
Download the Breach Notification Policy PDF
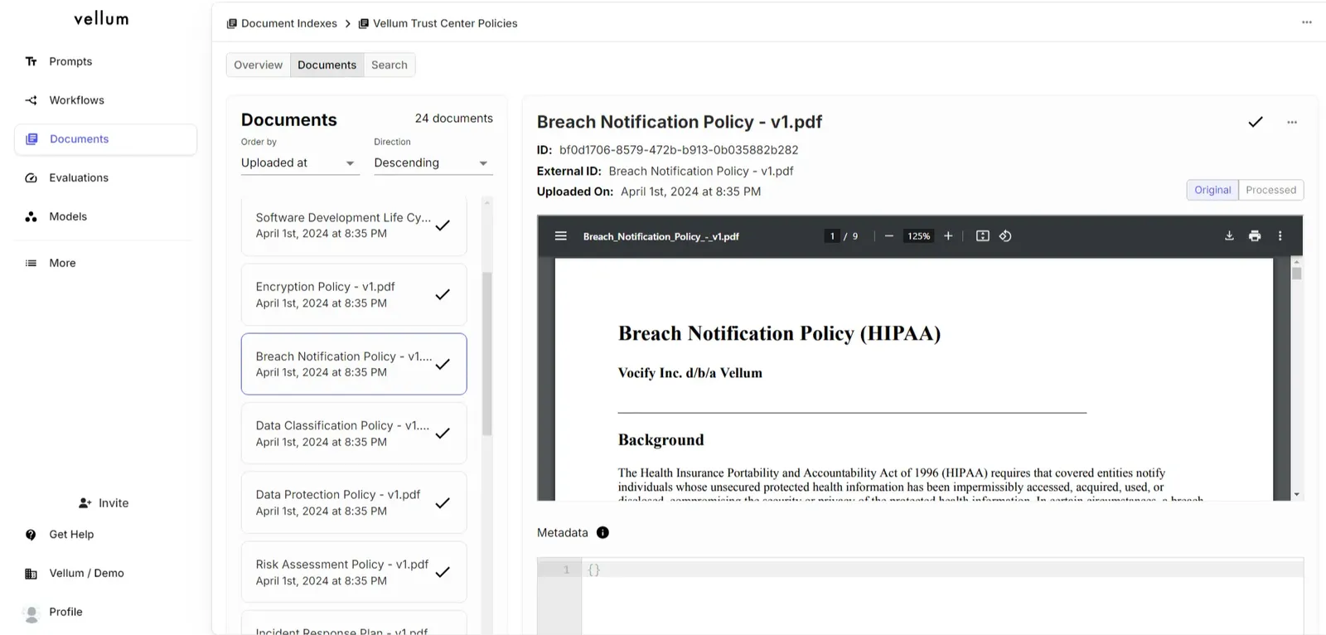1229,236
